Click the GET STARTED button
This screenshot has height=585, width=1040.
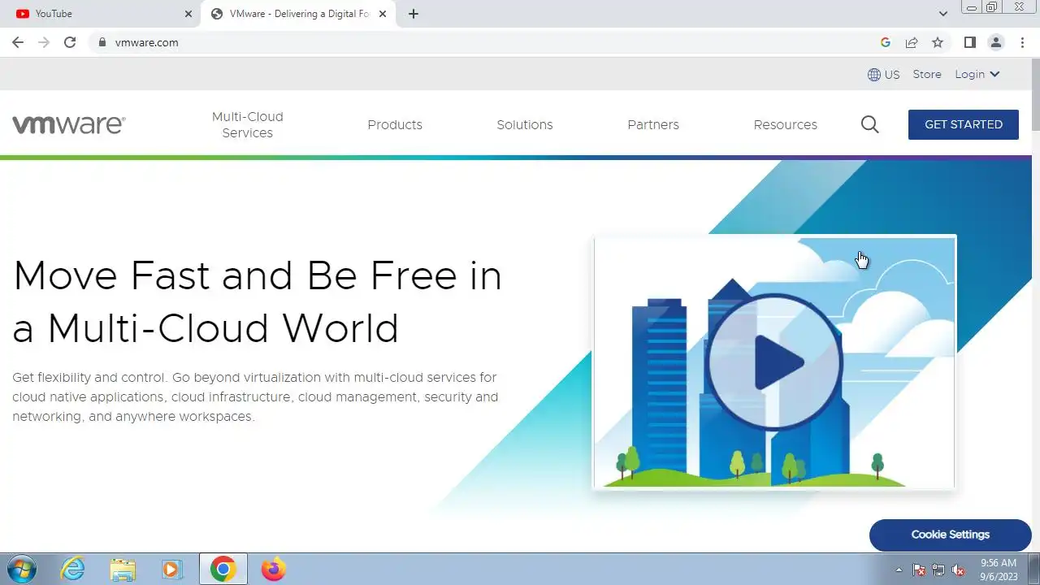[964, 124]
